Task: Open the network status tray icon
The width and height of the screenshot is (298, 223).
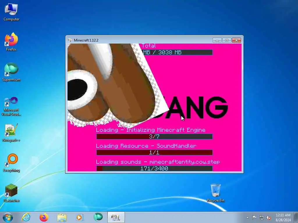Action: (262, 218)
